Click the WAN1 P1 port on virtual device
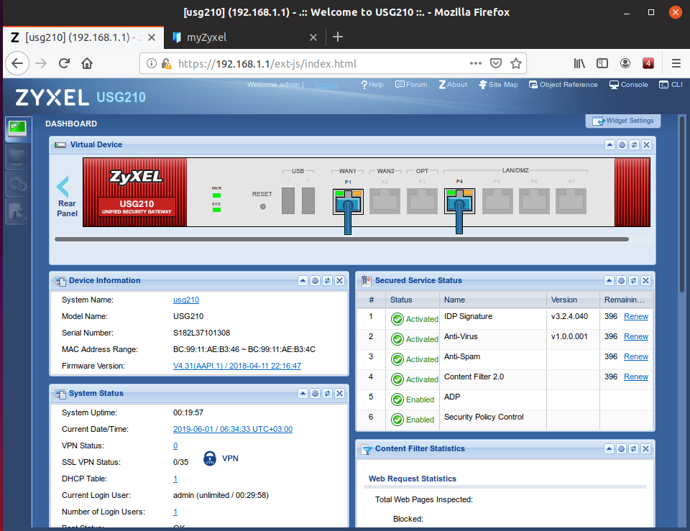Viewport: 690px width, 531px height. (x=348, y=201)
